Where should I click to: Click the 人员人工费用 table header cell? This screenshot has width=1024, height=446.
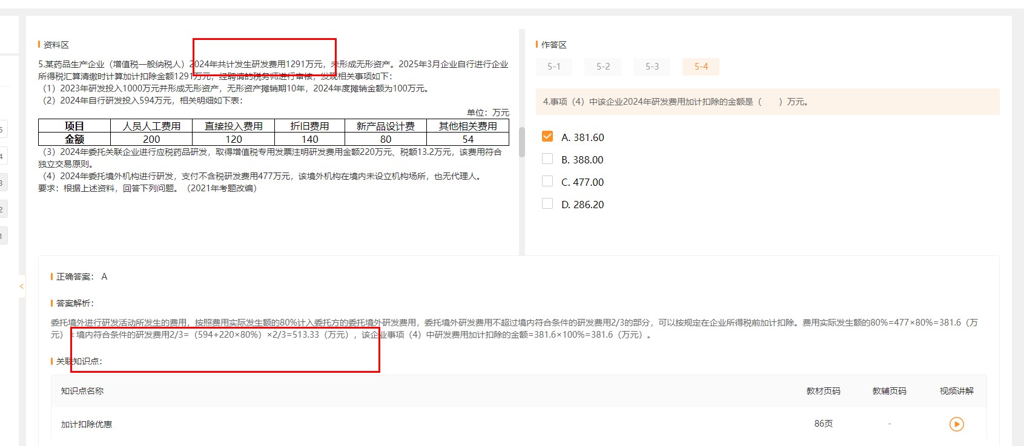tap(151, 126)
